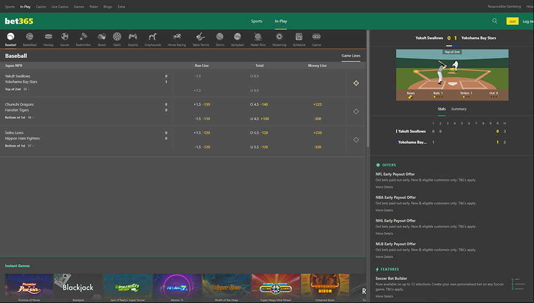Screen dimensions: 534x303
Task: Open Bingo in the top bar
Action: point(108,6)
